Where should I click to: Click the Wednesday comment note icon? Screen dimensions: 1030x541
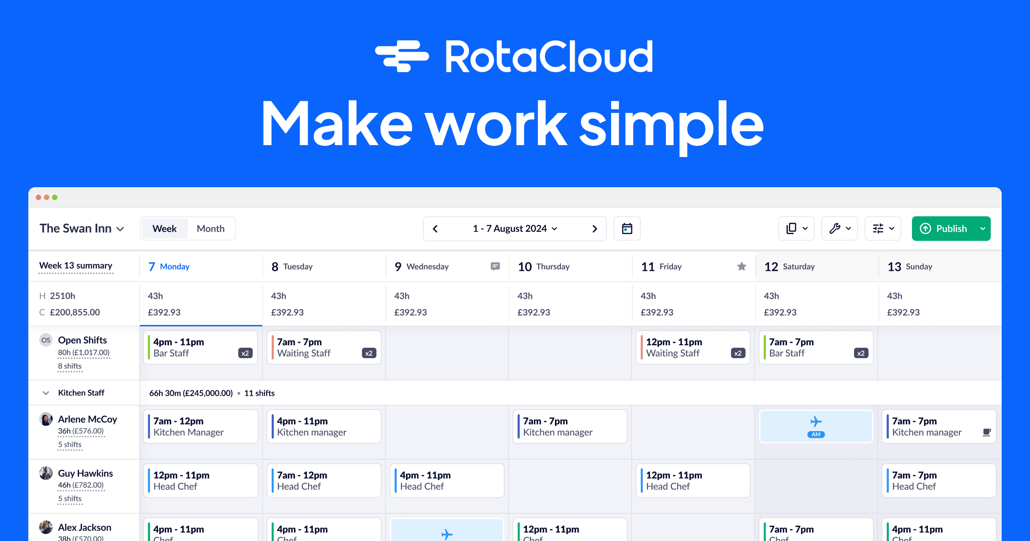pyautogui.click(x=495, y=267)
